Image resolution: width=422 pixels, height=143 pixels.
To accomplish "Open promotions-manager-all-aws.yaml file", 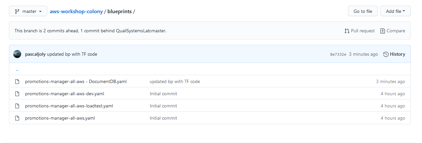I will [60, 118].
